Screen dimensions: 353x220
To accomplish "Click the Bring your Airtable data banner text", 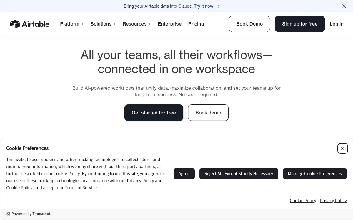I will 158,6.
